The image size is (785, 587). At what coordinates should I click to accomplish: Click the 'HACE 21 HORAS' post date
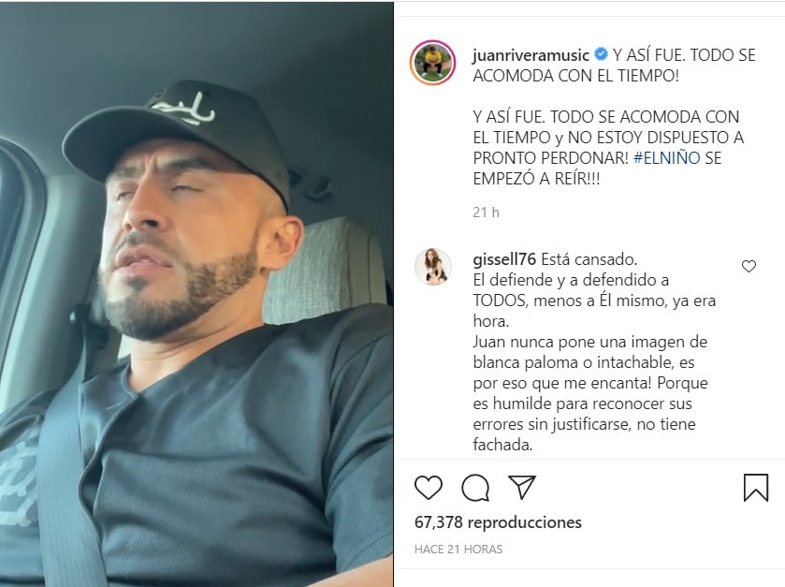[x=458, y=550]
